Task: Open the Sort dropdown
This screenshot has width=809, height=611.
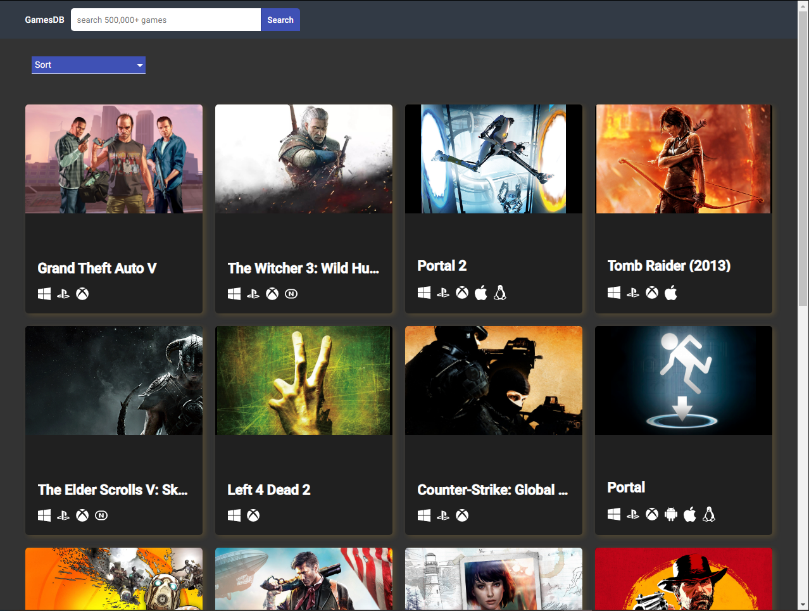Action: point(89,65)
